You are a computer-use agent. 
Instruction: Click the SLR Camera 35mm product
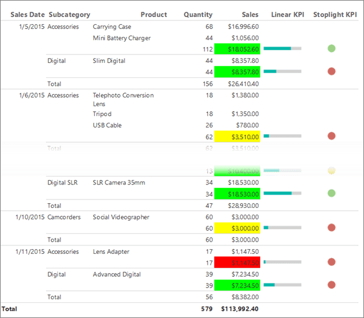[x=119, y=183]
